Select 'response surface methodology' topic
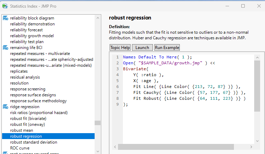The width and height of the screenshot is (265, 154). point(38,101)
